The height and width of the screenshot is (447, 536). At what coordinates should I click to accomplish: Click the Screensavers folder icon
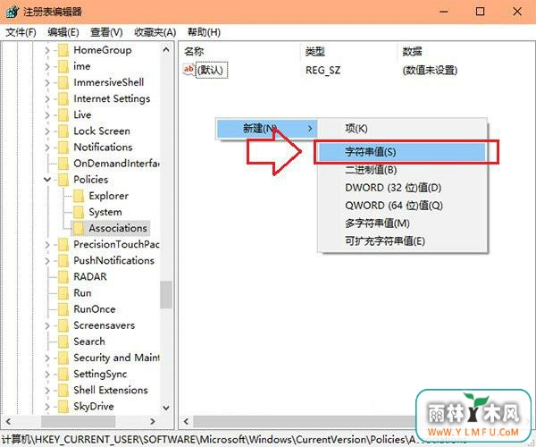[63, 325]
